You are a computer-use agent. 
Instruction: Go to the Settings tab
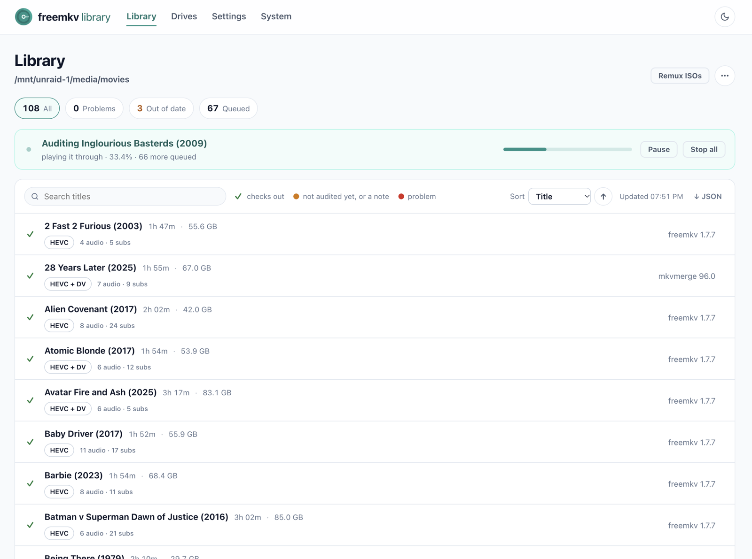(229, 16)
